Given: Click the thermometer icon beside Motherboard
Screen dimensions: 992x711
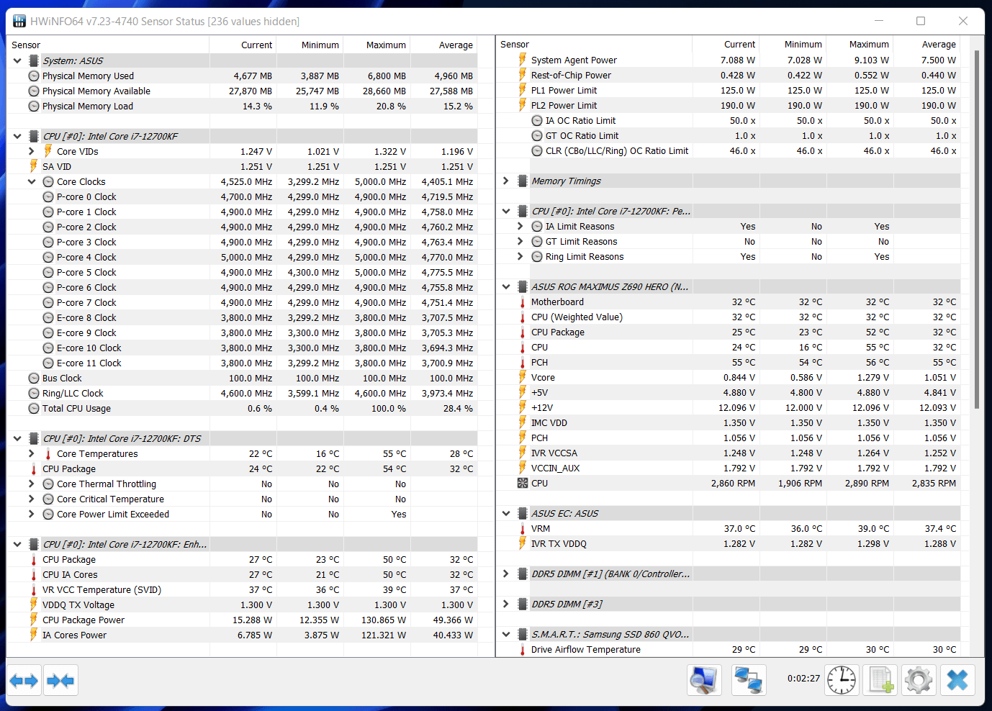Looking at the screenshot, I should [523, 302].
